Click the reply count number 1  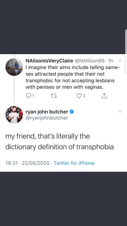(33, 96)
